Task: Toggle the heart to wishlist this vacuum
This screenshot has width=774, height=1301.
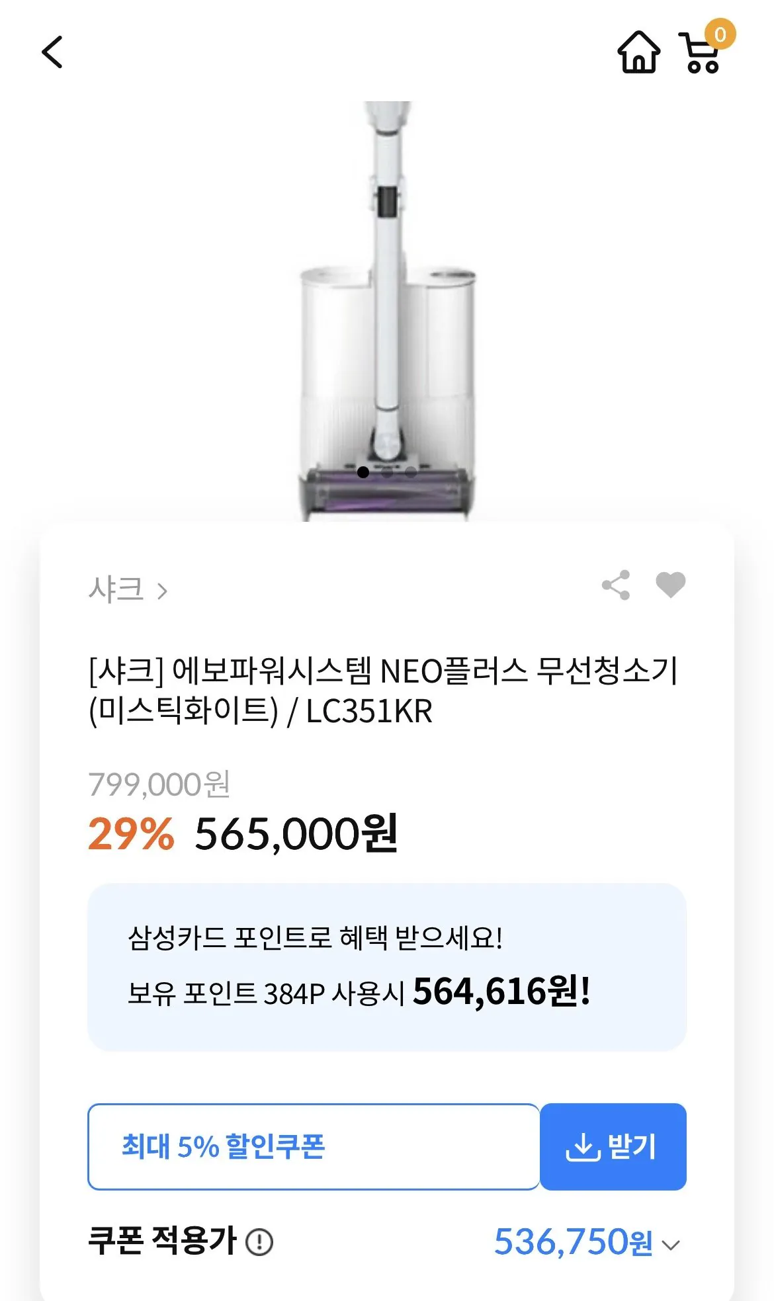Action: (x=670, y=586)
